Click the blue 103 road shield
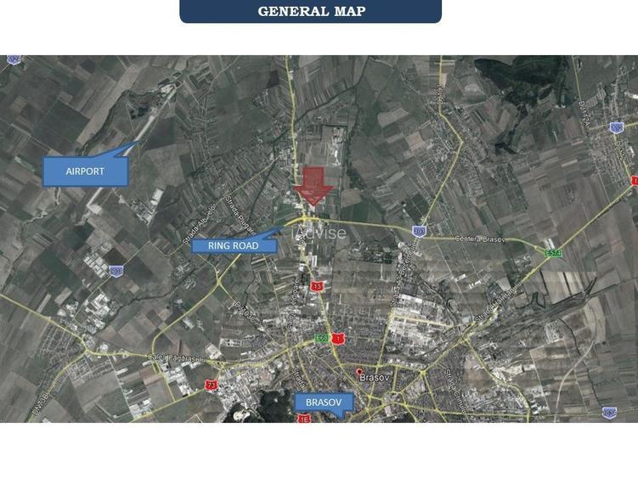Viewport: 638px width, 478px height. click(x=419, y=231)
